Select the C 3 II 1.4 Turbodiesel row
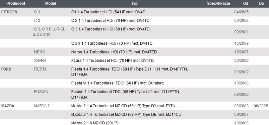 tap(135, 43)
